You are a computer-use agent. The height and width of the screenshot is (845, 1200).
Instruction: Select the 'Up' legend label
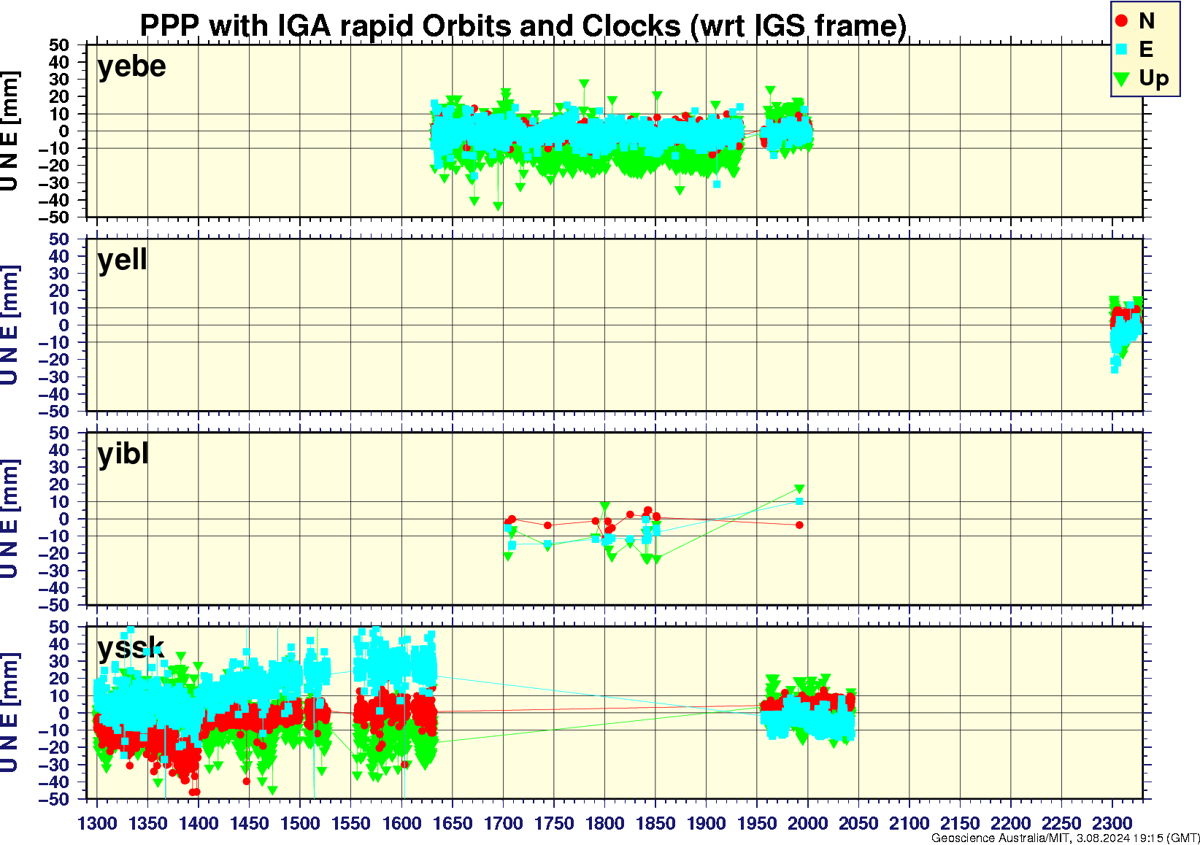pos(1154,79)
